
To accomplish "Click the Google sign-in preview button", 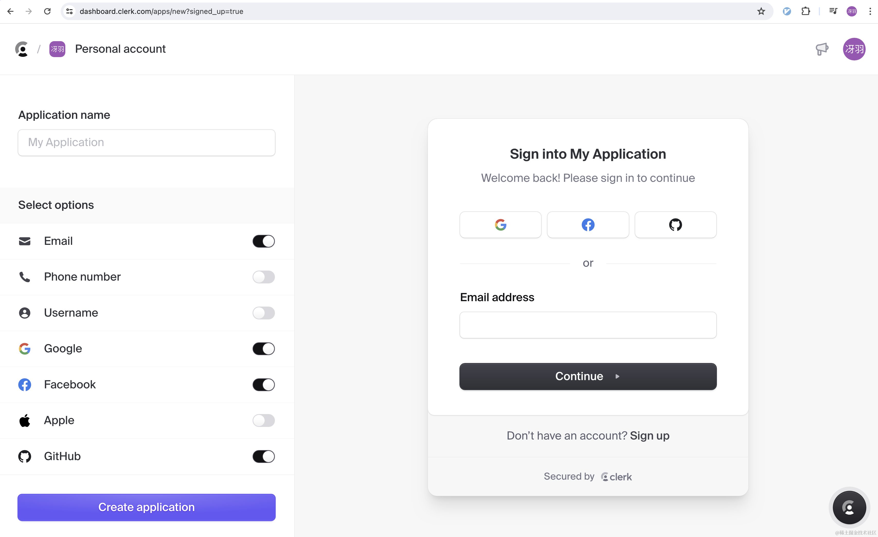I will point(500,225).
